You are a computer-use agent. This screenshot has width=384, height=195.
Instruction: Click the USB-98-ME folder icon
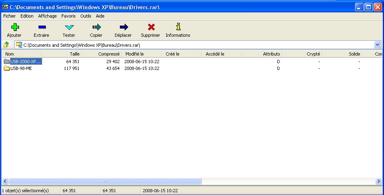[x=6, y=68]
